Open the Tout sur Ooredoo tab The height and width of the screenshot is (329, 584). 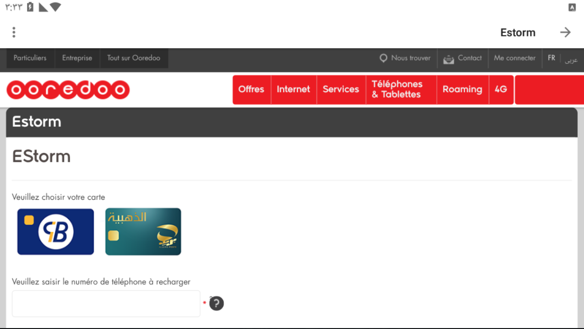[x=134, y=58]
